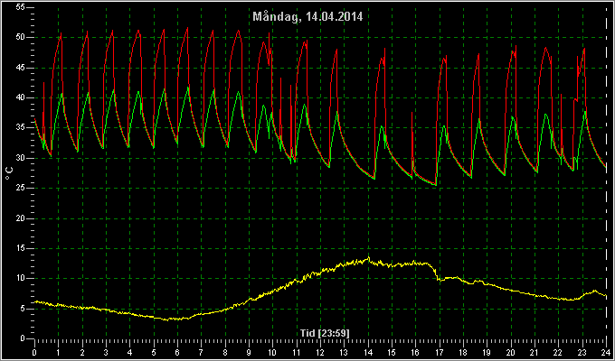
Task: Select hour 0 on the time axis
Action: 34,352
